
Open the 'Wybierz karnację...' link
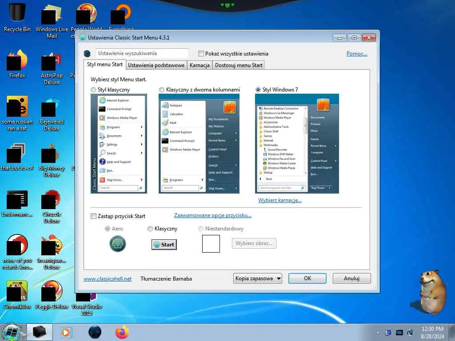pyautogui.click(x=280, y=200)
